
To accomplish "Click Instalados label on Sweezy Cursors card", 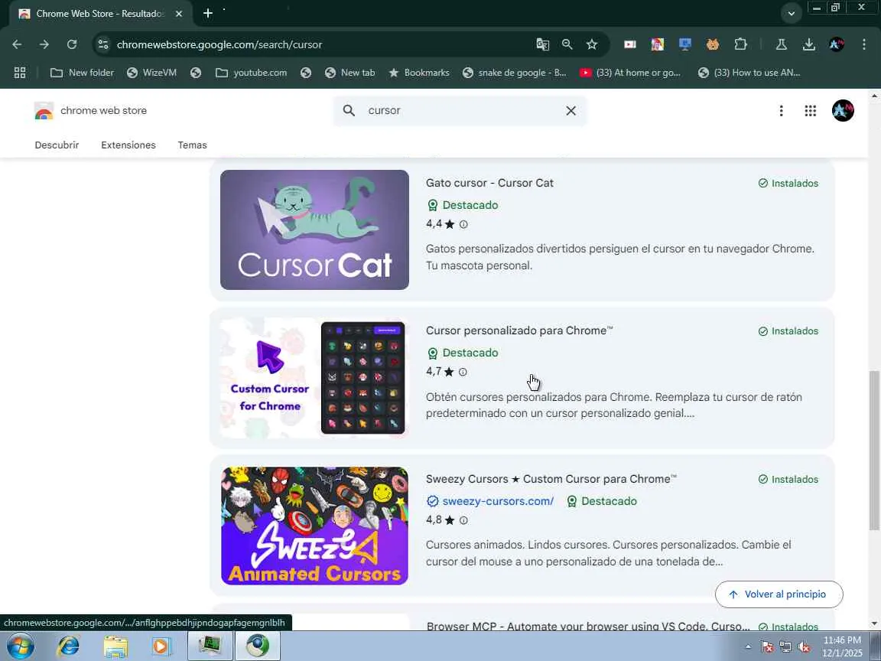I will click(x=788, y=480).
